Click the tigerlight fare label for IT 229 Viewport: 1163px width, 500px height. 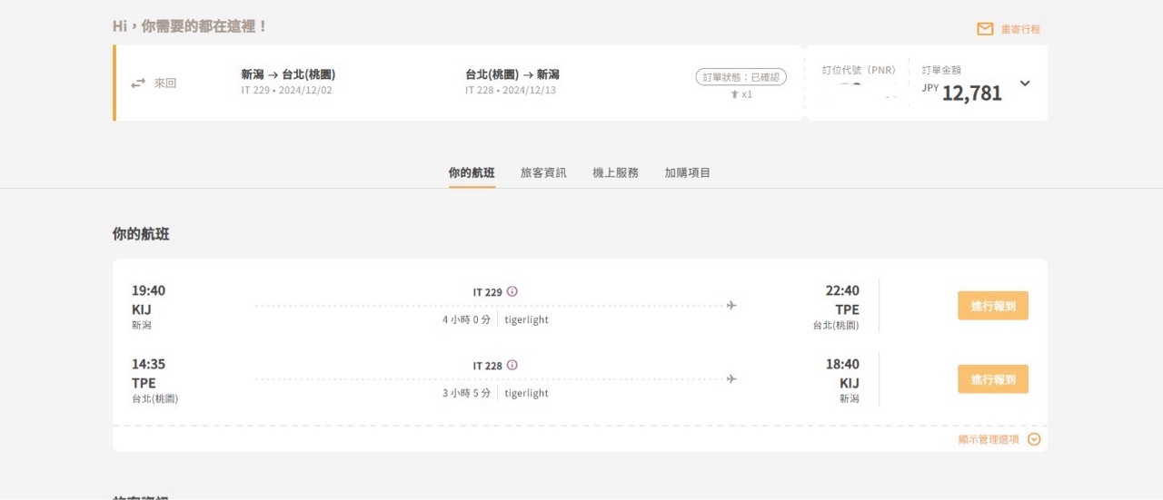526,319
